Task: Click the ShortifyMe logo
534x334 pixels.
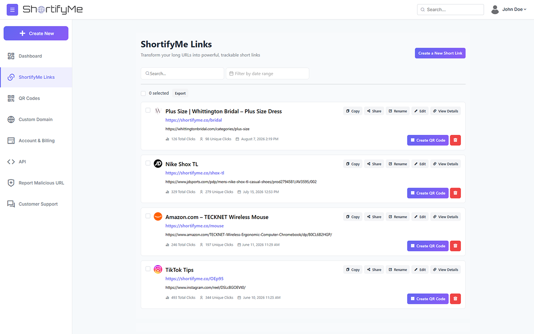Action: 53,10
